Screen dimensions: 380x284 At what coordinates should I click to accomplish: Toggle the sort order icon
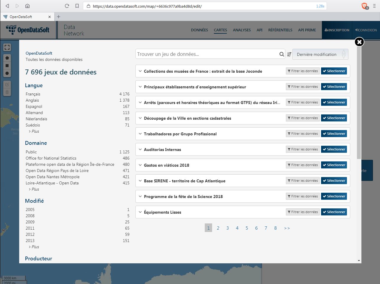coord(289,54)
